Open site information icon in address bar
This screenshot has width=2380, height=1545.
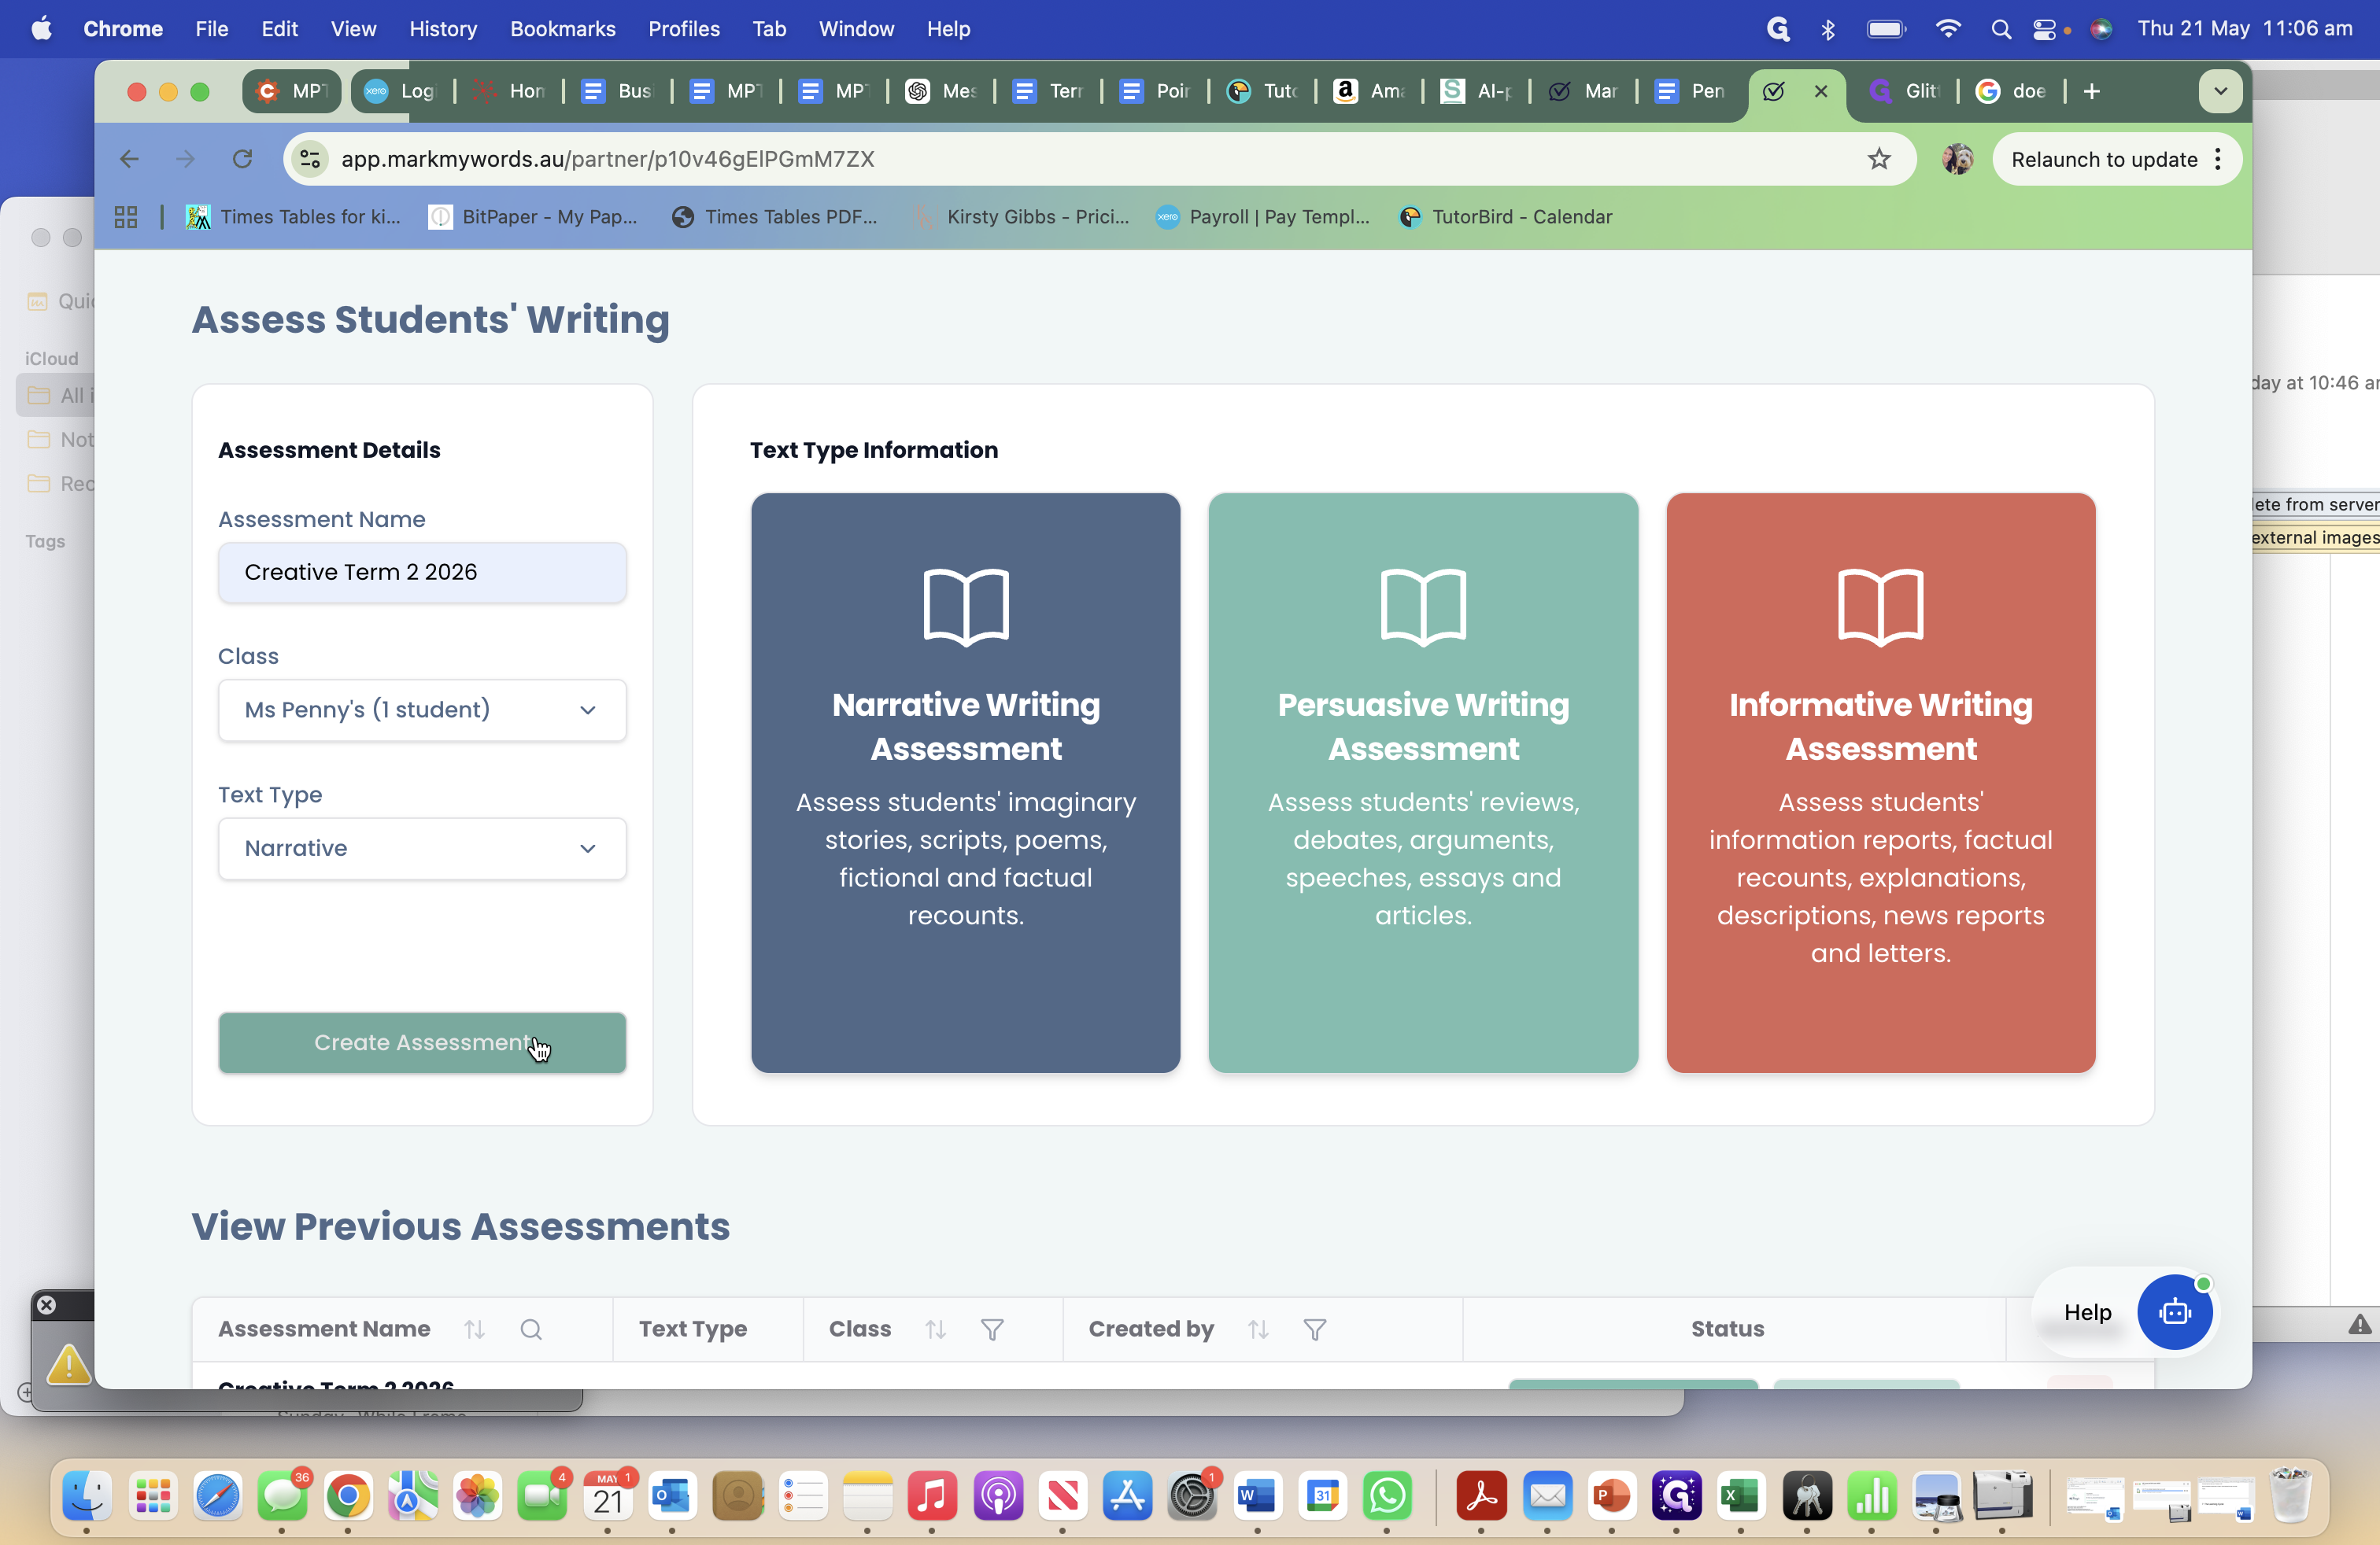click(x=311, y=159)
